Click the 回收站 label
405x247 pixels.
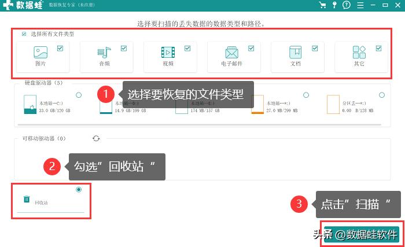[41, 203]
